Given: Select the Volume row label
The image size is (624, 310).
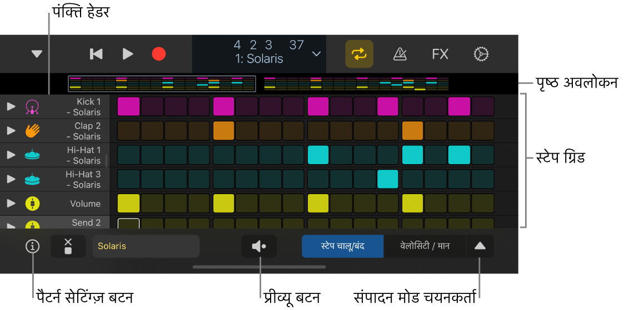Looking at the screenshot, I should pos(86,204).
